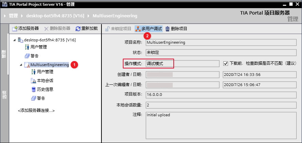Click the unlocked project (未锁定项目) padlock button
The height and width of the screenshot is (143, 302).
coord(118,29)
